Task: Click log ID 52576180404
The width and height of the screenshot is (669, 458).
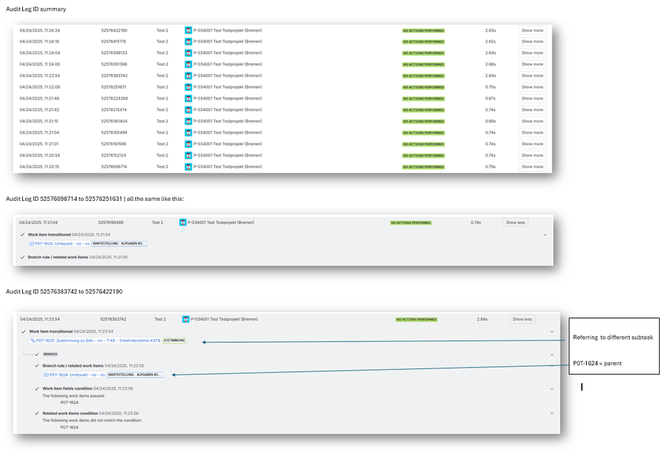Action: point(115,121)
